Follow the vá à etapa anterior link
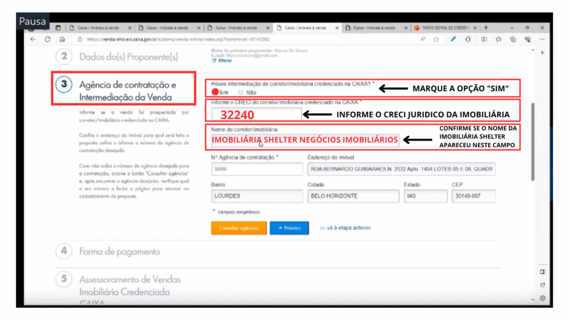 coord(349,228)
